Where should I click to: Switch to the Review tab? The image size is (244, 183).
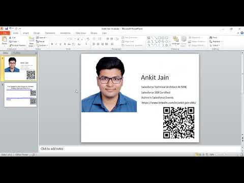[x=94, y=33]
